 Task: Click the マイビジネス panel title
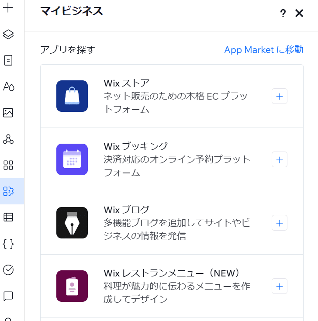tap(72, 11)
